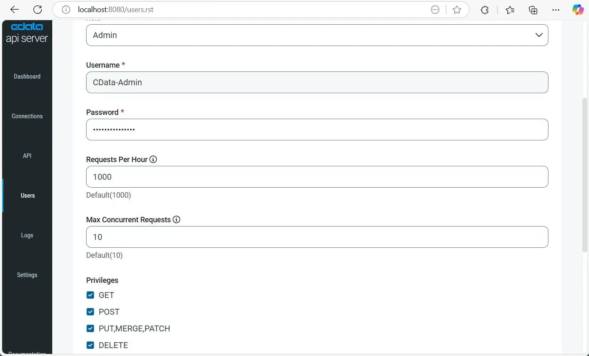
Task: Uncheck the GET privilege checkbox
Action: pyautogui.click(x=90, y=295)
